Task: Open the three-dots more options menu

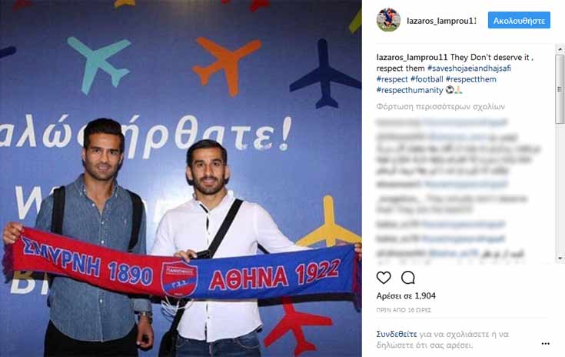Action: [546, 344]
